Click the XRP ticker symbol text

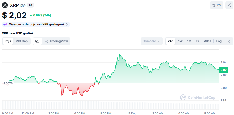[23, 5]
